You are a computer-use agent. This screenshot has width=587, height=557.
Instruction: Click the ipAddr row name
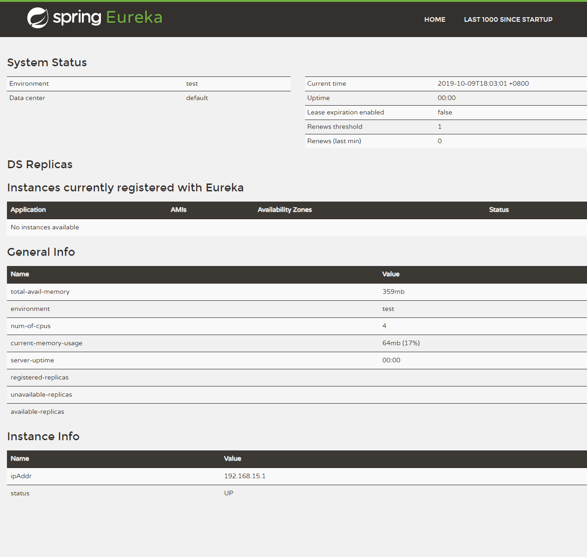point(21,476)
